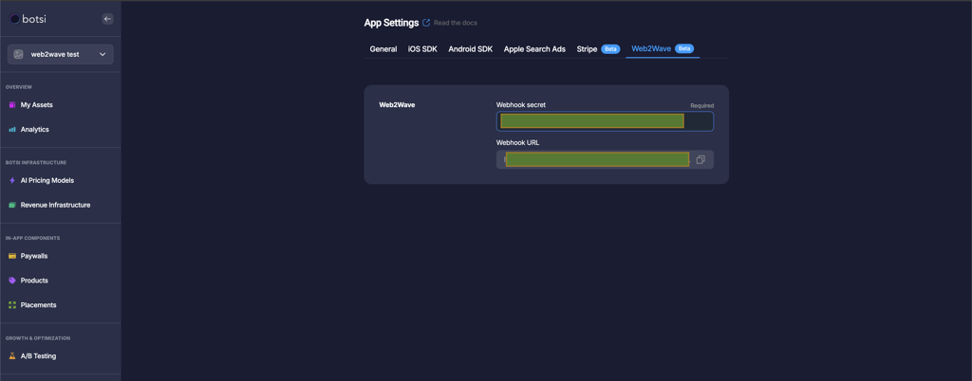Screen dimensions: 972x381
Task: Select the Web2Wave tab
Action: pyautogui.click(x=662, y=48)
